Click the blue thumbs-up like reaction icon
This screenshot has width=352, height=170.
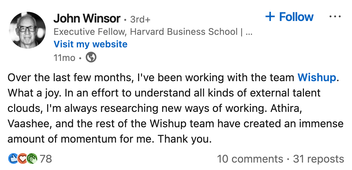pos(13,158)
